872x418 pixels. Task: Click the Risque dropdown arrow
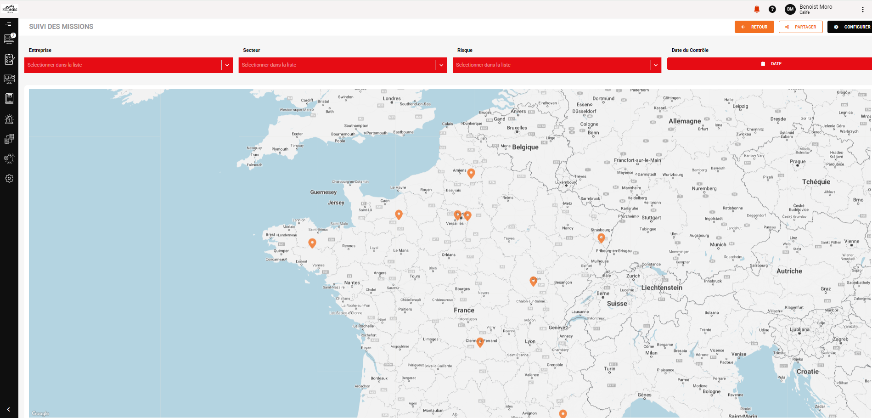click(656, 65)
